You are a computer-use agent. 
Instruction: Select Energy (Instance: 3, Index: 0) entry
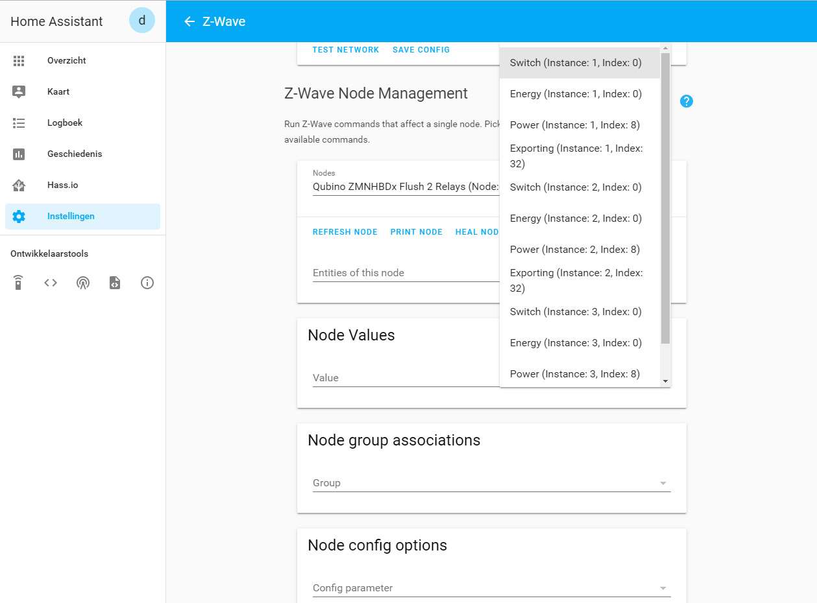pyautogui.click(x=576, y=343)
